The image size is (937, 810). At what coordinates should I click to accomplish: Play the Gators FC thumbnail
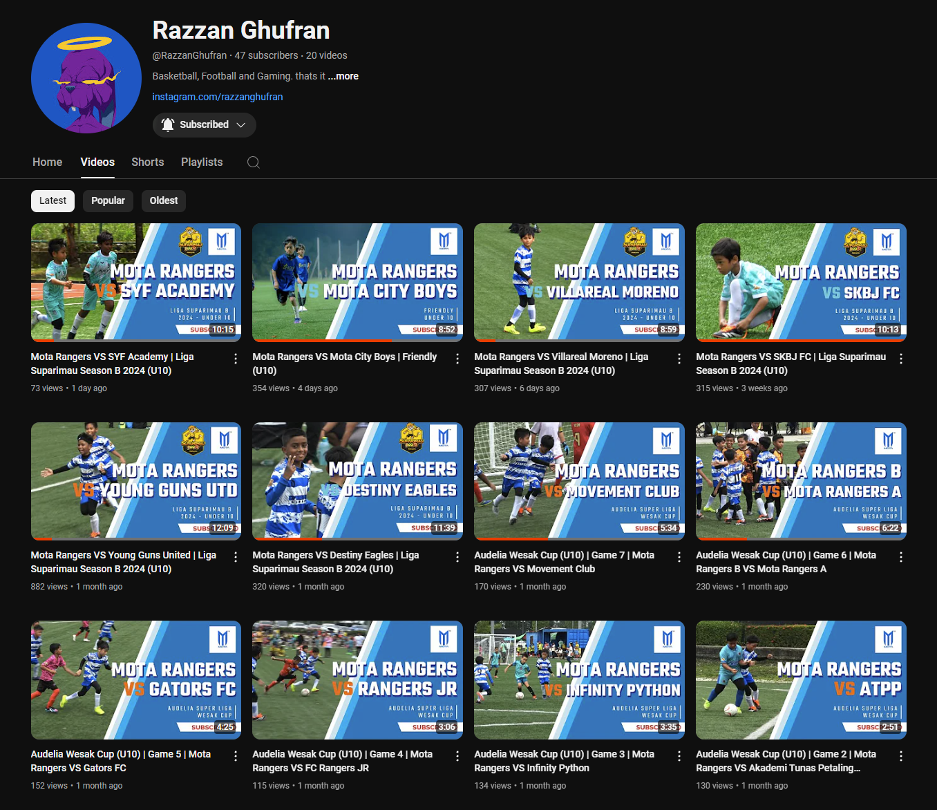[x=136, y=680]
